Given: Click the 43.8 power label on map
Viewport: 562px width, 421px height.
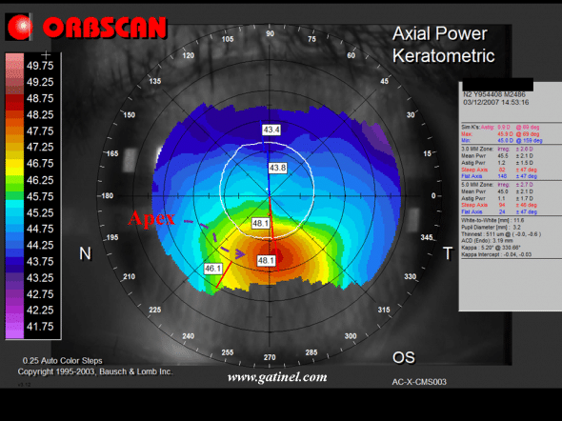Looking at the screenshot, I should pos(278,168).
